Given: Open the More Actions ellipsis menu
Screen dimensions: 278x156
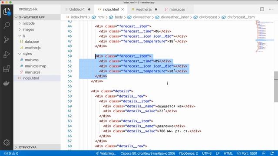Looking at the screenshot, I should 271,10.
